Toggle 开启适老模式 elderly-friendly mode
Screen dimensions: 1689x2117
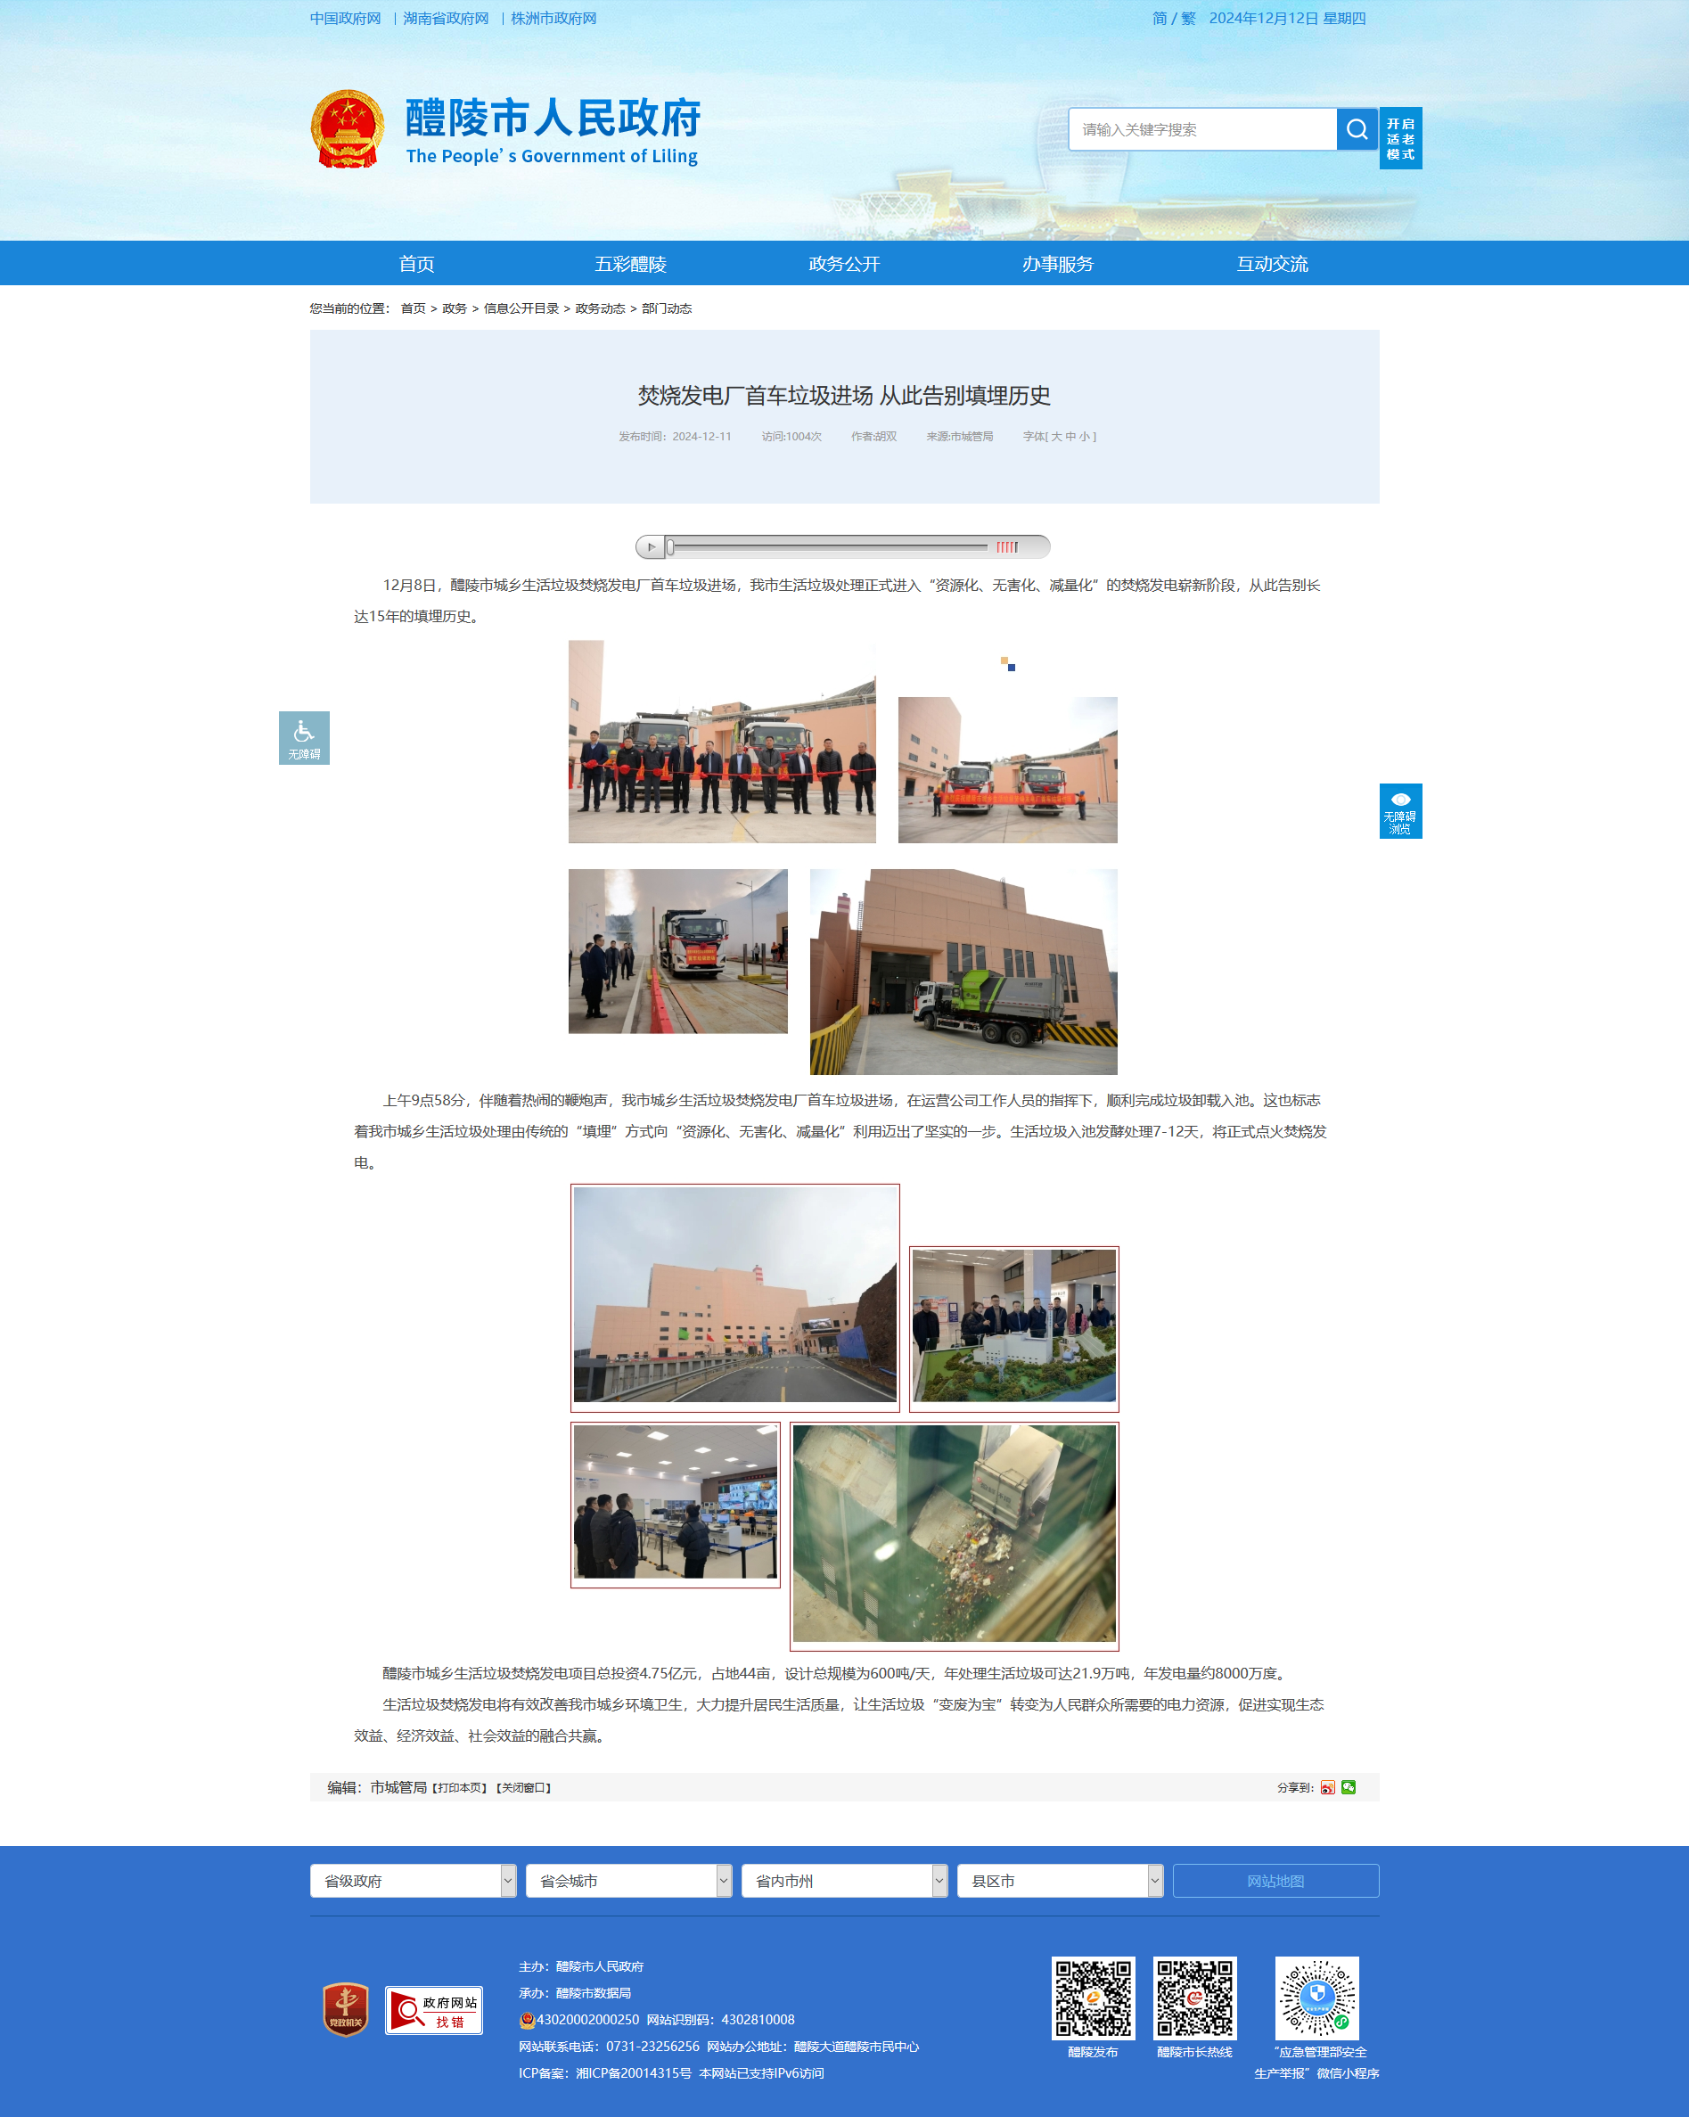click(1400, 138)
